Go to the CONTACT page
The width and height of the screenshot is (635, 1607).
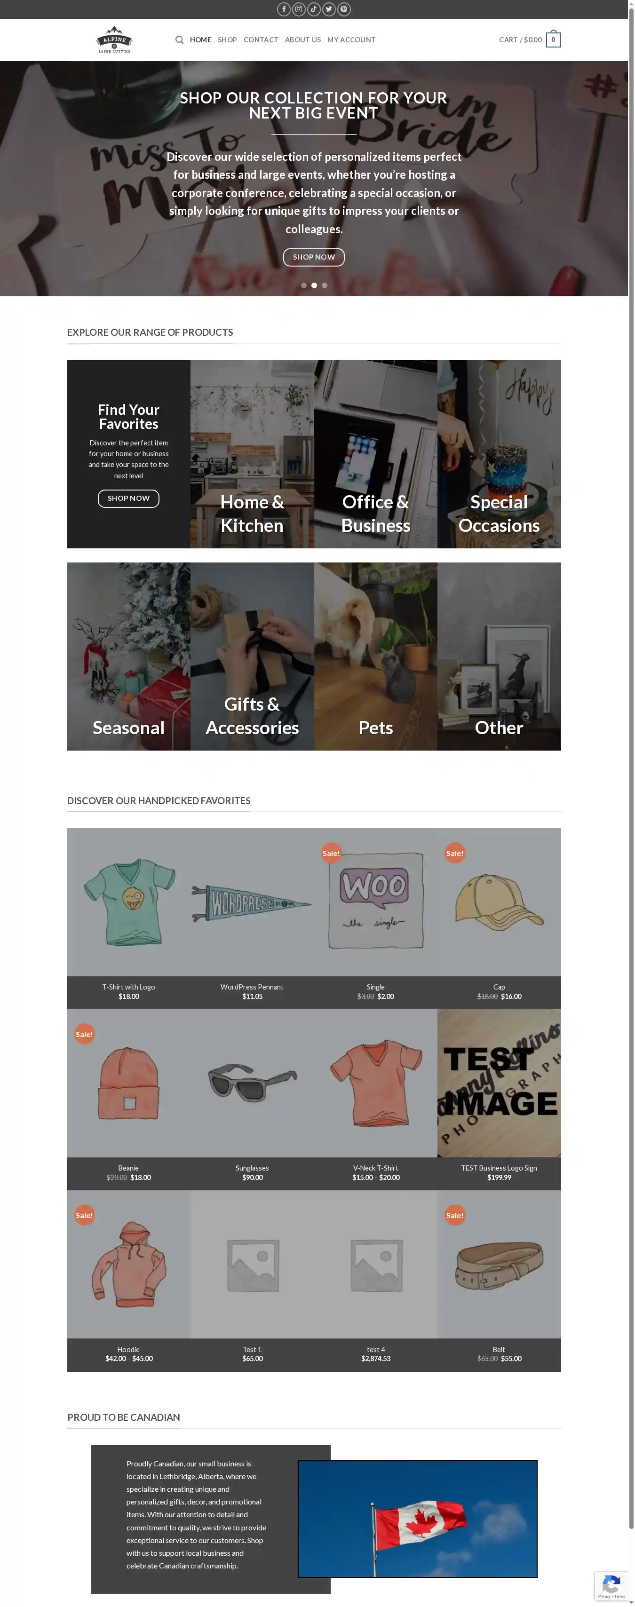[x=261, y=40]
